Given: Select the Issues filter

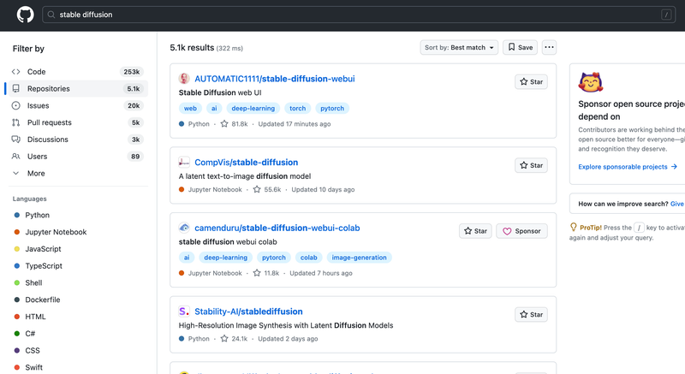Looking at the screenshot, I should click(x=78, y=105).
